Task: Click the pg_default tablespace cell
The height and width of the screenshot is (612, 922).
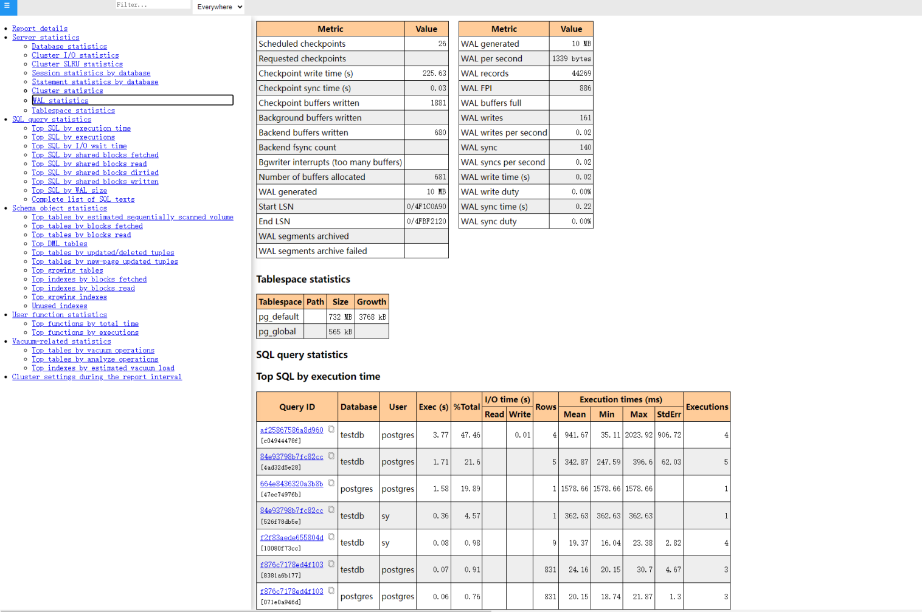Action: [280, 317]
